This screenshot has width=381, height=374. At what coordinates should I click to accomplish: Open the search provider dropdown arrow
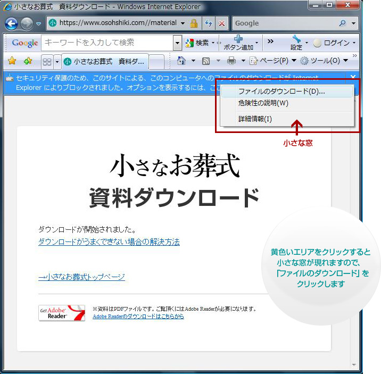[x=353, y=23]
